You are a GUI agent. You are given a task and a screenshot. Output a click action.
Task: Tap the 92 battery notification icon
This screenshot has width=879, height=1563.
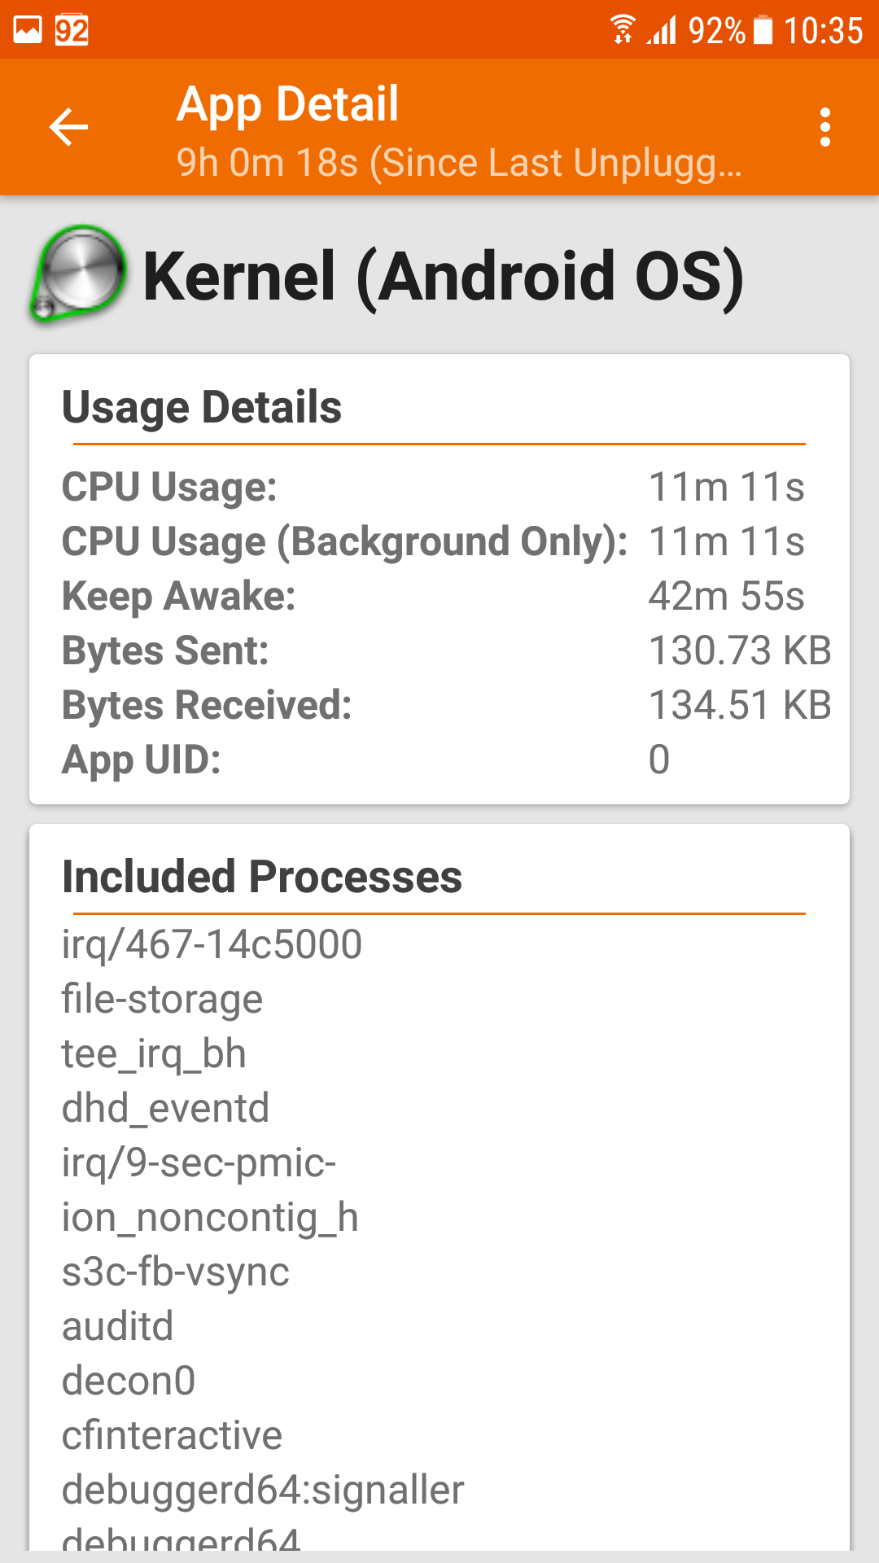point(72,30)
